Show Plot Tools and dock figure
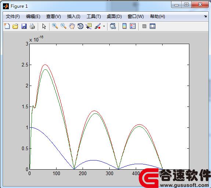The width and height of the screenshot is (211, 188). pyautogui.click(x=153, y=26)
